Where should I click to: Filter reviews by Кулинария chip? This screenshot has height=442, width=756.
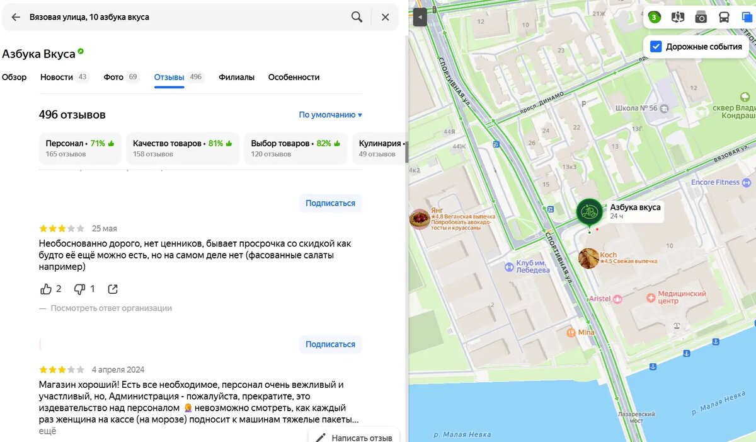379,148
